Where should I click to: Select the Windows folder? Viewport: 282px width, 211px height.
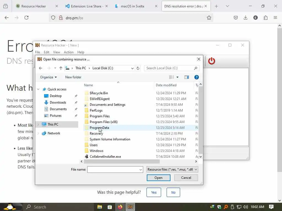pyautogui.click(x=96, y=151)
